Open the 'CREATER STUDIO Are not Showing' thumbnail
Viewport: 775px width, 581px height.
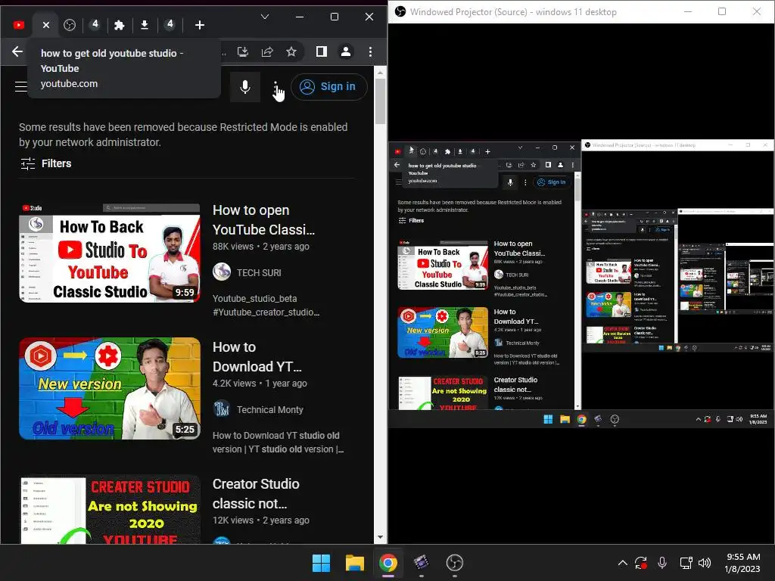click(110, 510)
